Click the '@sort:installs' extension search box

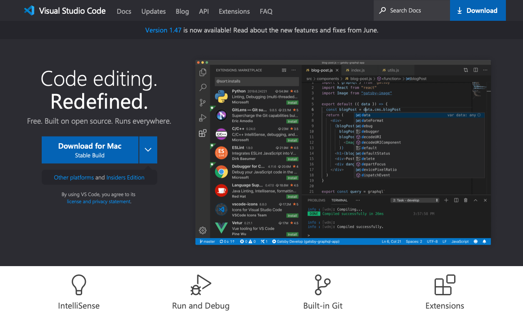(257, 81)
